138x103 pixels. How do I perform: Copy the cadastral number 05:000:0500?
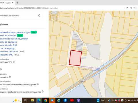tap(14, 62)
